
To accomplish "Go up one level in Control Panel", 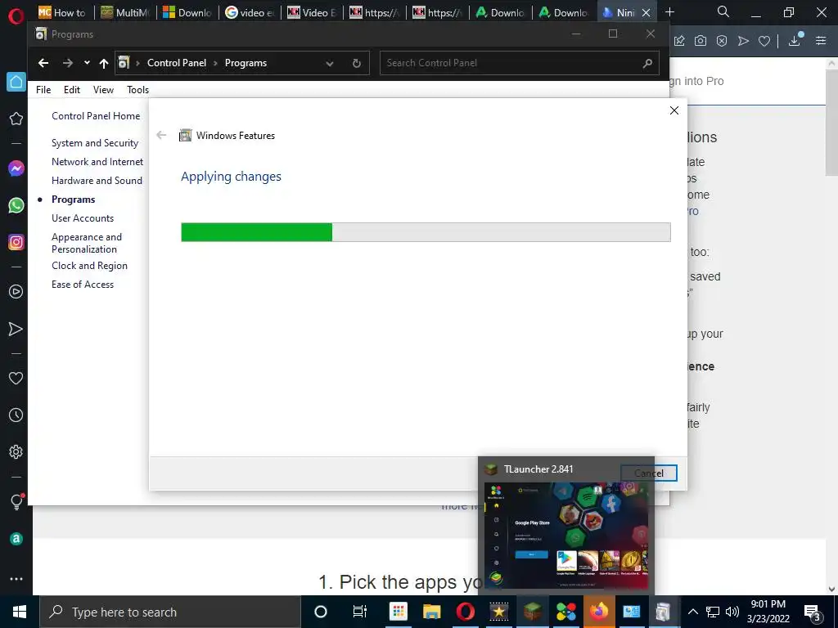I will [x=104, y=64].
